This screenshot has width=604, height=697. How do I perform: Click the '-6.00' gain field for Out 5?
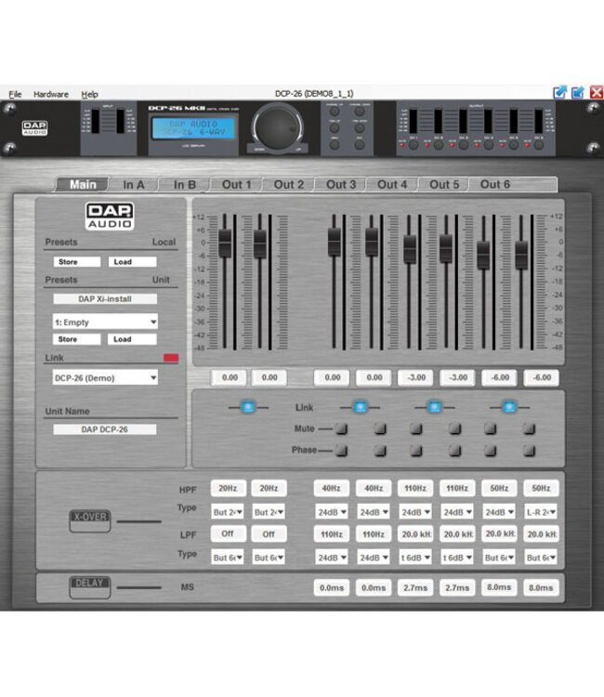click(500, 377)
